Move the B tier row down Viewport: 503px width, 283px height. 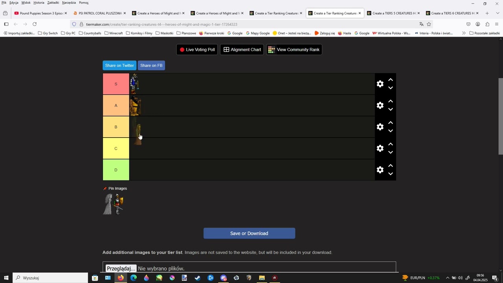point(391,131)
